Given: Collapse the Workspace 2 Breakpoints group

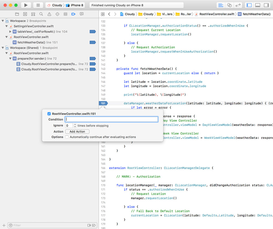Looking at the screenshot, I should pos(3,21).
